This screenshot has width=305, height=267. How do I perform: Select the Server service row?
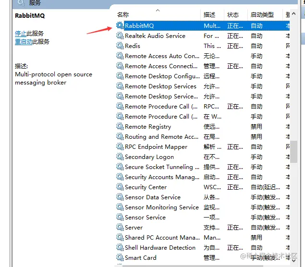pyautogui.click(x=203, y=228)
